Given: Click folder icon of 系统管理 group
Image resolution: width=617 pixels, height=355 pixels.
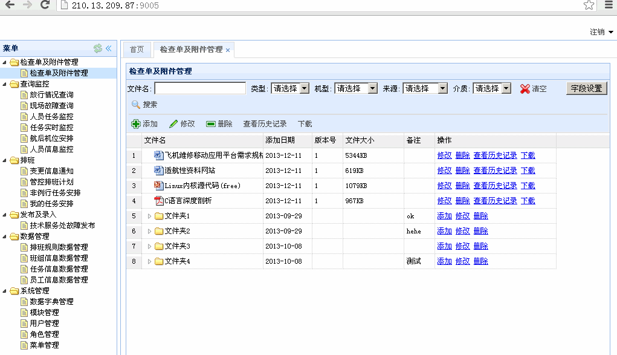Looking at the screenshot, I should click(x=15, y=291).
